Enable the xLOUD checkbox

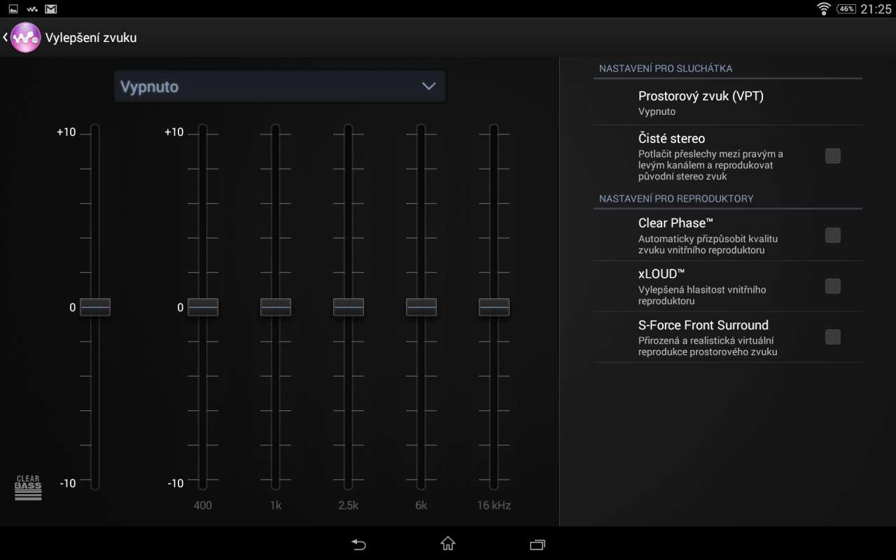832,286
